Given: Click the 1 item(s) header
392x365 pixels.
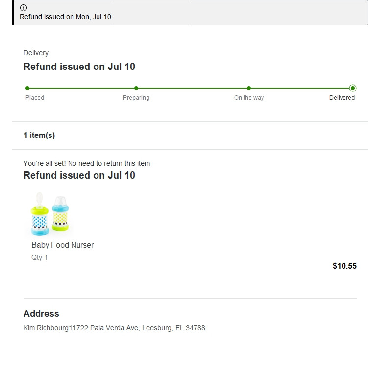Looking at the screenshot, I should tap(39, 136).
